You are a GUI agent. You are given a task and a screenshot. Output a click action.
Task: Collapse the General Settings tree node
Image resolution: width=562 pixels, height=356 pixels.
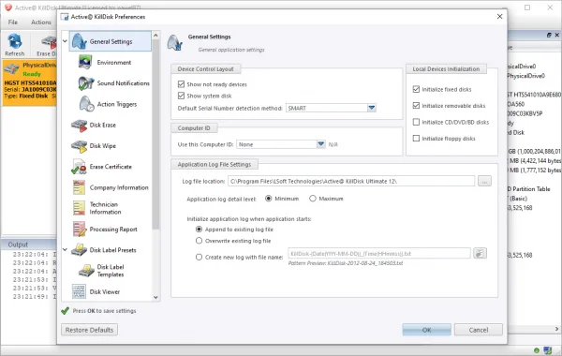65,41
